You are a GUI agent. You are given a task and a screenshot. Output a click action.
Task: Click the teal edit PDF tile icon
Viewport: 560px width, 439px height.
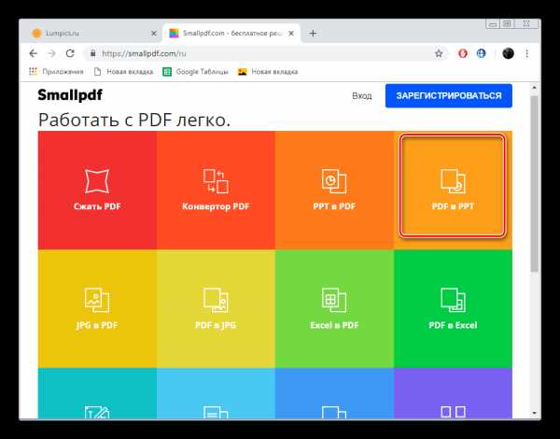point(97,412)
